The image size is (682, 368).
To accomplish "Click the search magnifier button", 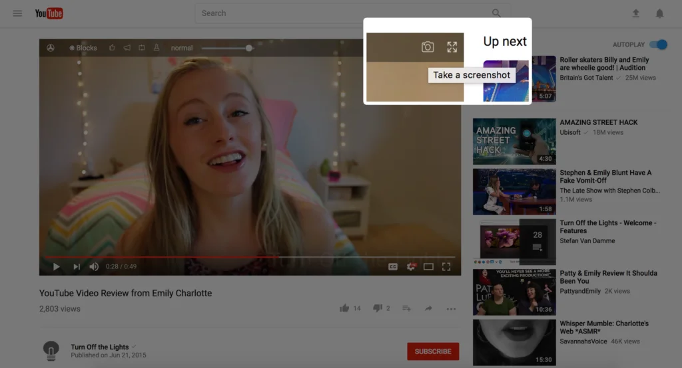I will pyautogui.click(x=496, y=13).
